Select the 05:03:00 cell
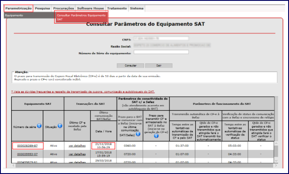 [235, 146]
